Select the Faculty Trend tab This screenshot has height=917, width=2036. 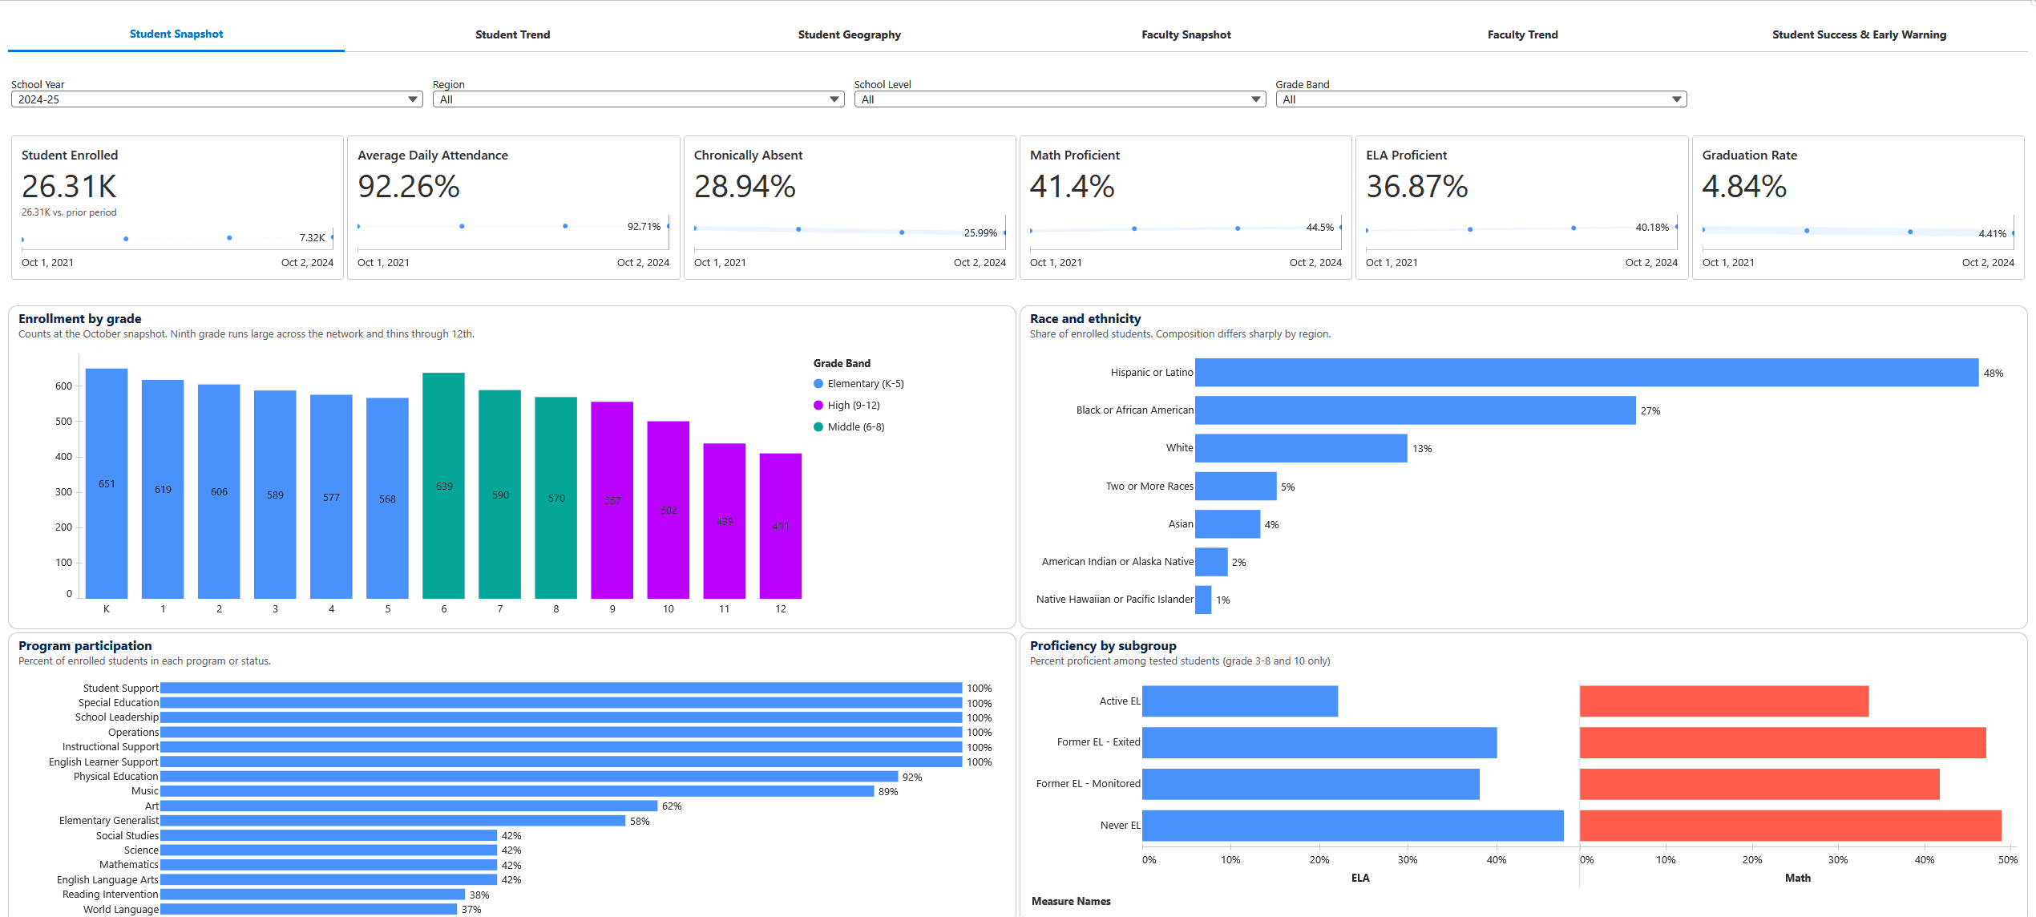coord(1522,34)
